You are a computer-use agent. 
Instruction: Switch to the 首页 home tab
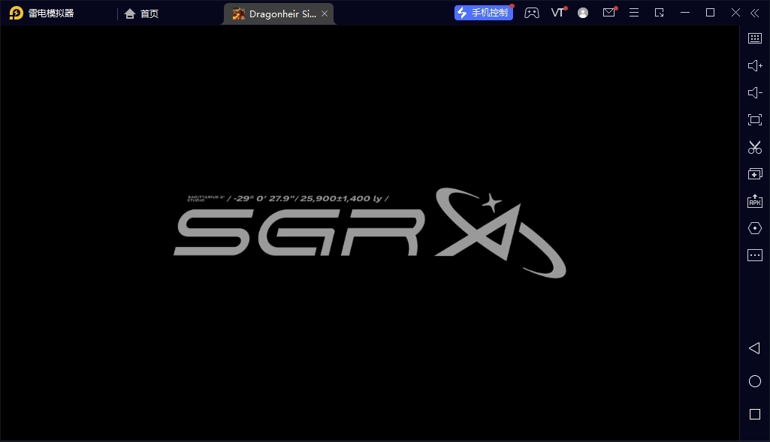coord(142,14)
